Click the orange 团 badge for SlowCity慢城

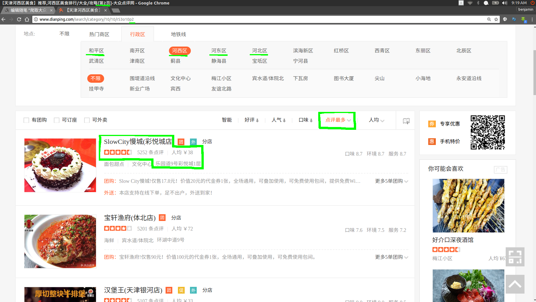pyautogui.click(x=181, y=142)
